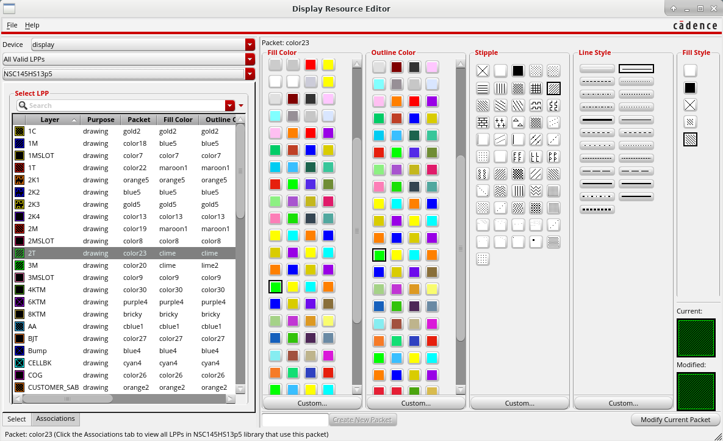
Task: Select the brick pattern stipple
Action: coord(483,122)
